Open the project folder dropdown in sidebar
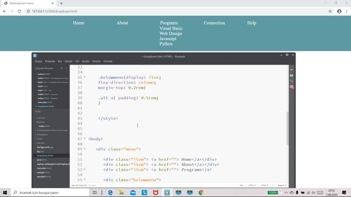351x197 pixels. click(39, 112)
